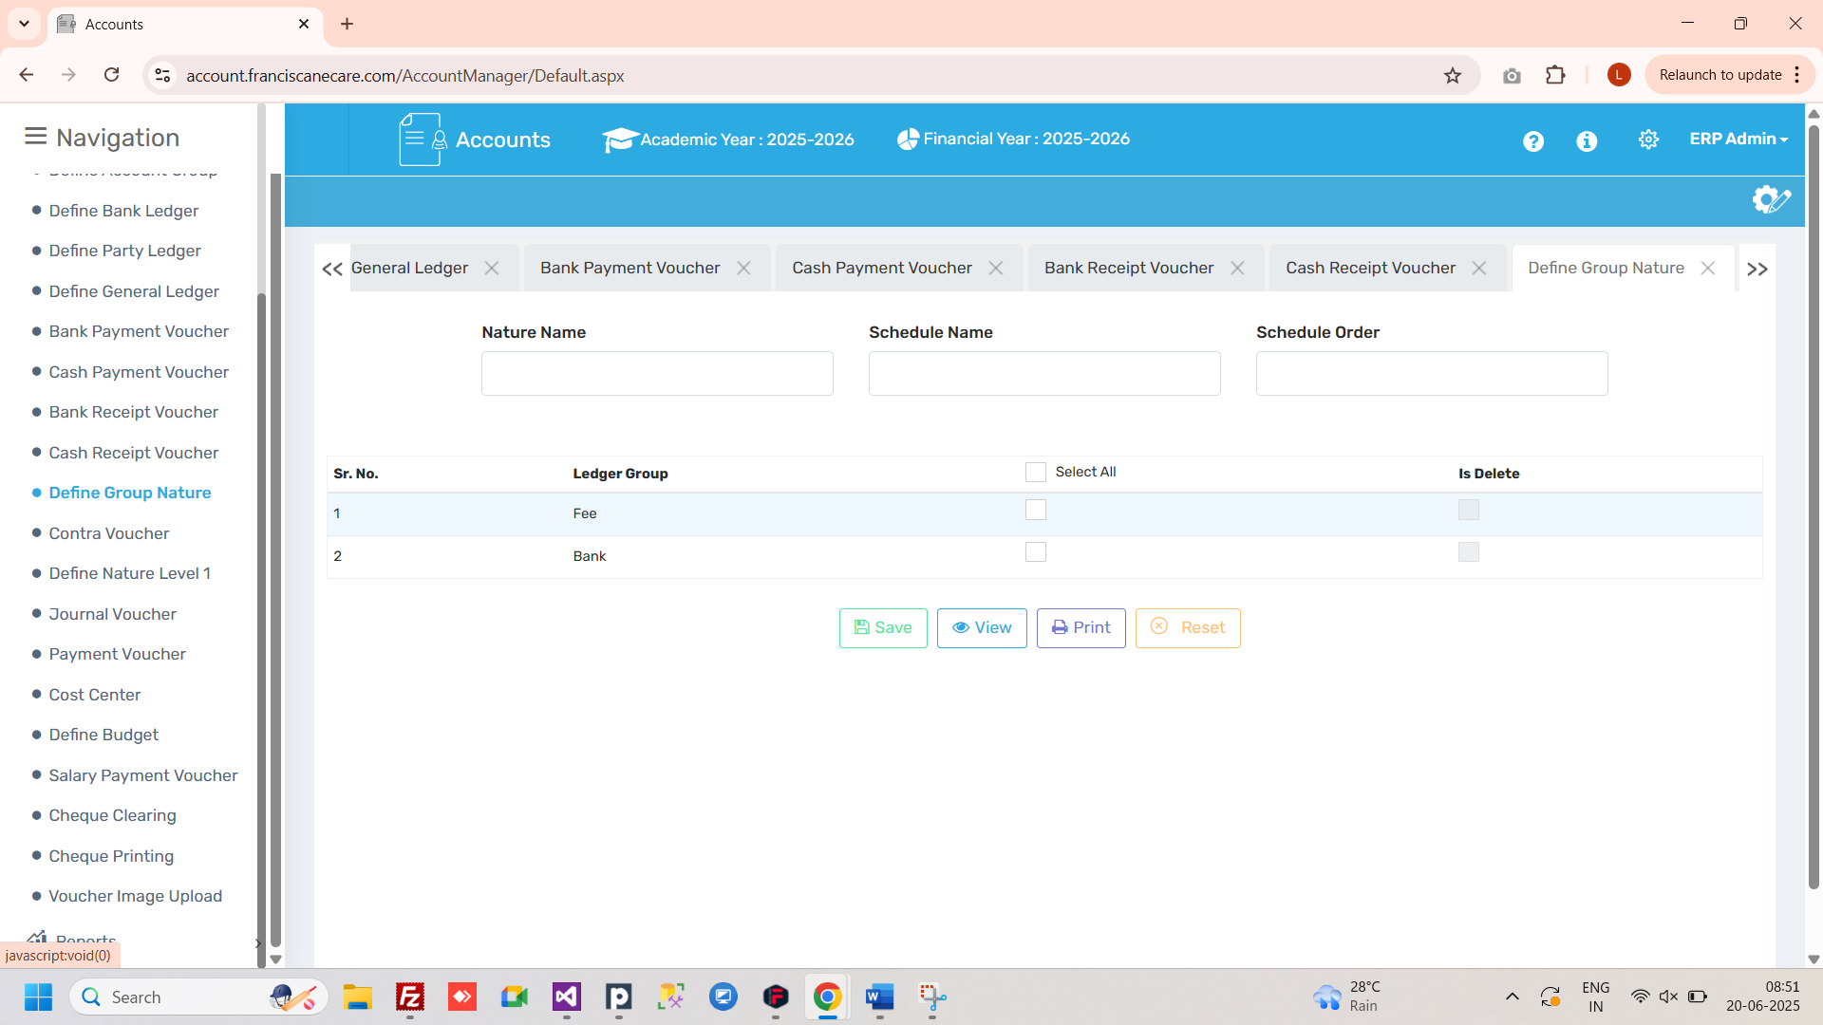Click the Accounts document logo icon
The width and height of the screenshot is (1823, 1025).
point(422,140)
